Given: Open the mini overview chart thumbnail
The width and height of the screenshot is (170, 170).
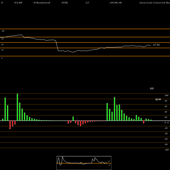Looking at the screenshot, I should 84,163.
